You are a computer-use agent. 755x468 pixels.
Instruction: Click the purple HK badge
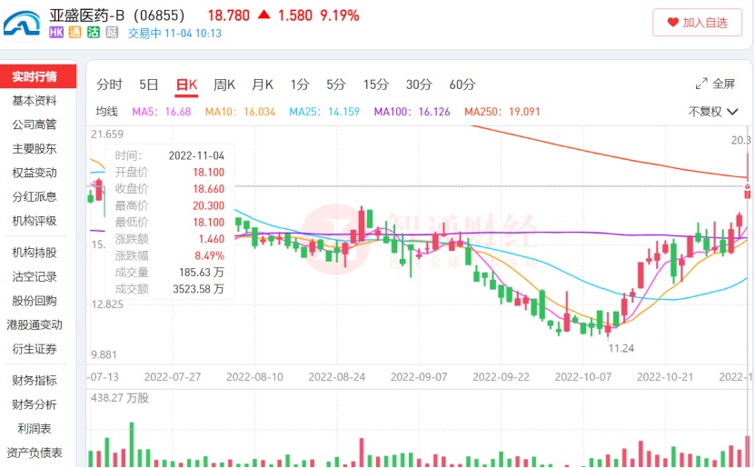pos(56,32)
